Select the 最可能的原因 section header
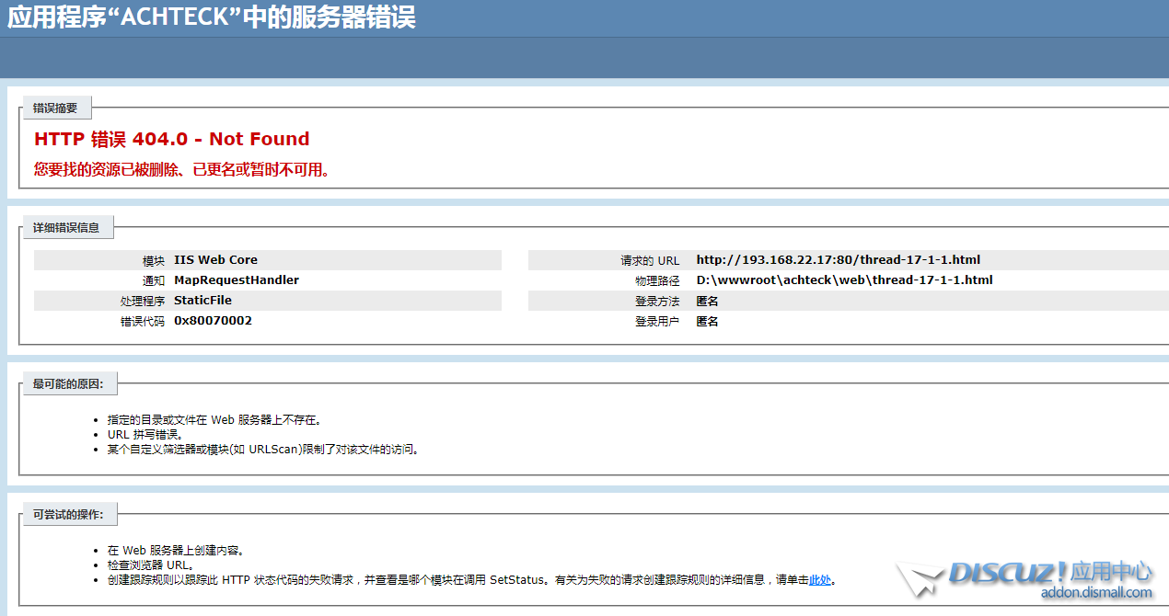Screen dimensions: 1169x616 click(68, 384)
